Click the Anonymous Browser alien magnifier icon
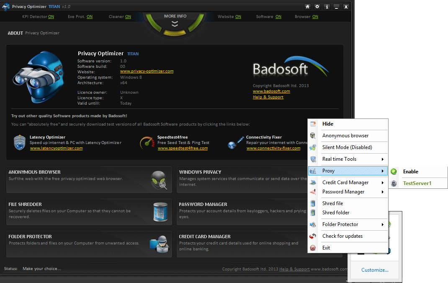 (159, 180)
